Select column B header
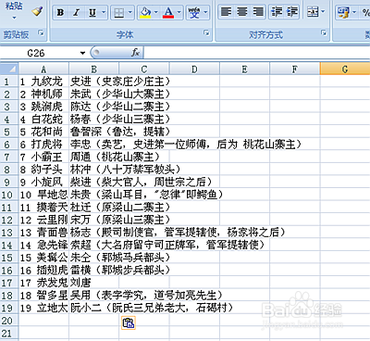Viewport: 370px width, 341px height. coord(93,69)
